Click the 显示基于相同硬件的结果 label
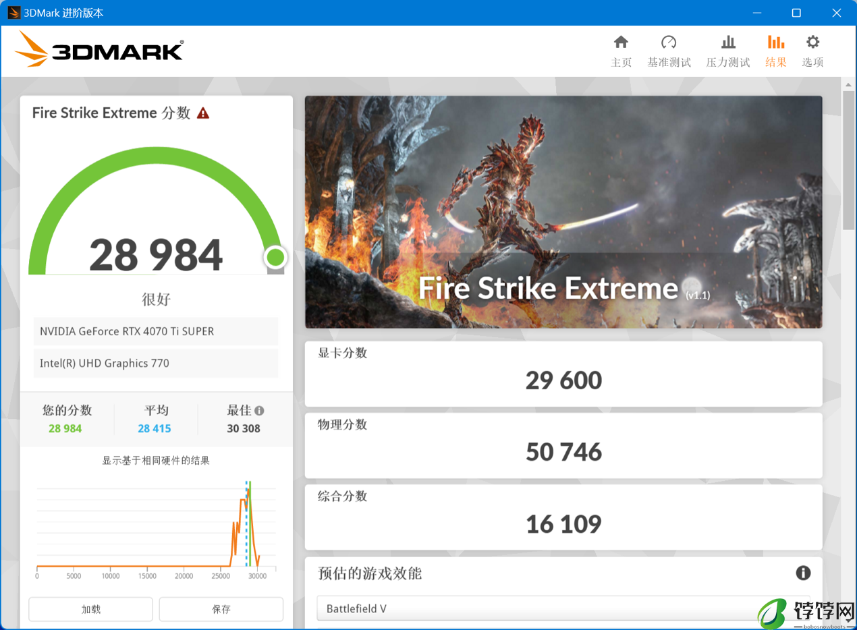857x630 pixels. [156, 461]
